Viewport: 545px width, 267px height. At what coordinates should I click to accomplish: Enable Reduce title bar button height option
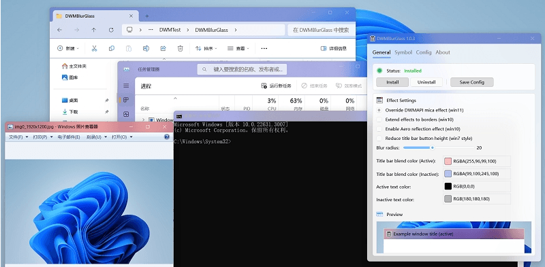point(379,138)
